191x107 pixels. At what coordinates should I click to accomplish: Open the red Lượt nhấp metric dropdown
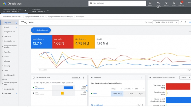63,39
